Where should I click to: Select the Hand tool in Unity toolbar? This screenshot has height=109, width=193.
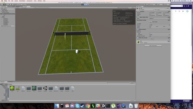tap(2, 5)
